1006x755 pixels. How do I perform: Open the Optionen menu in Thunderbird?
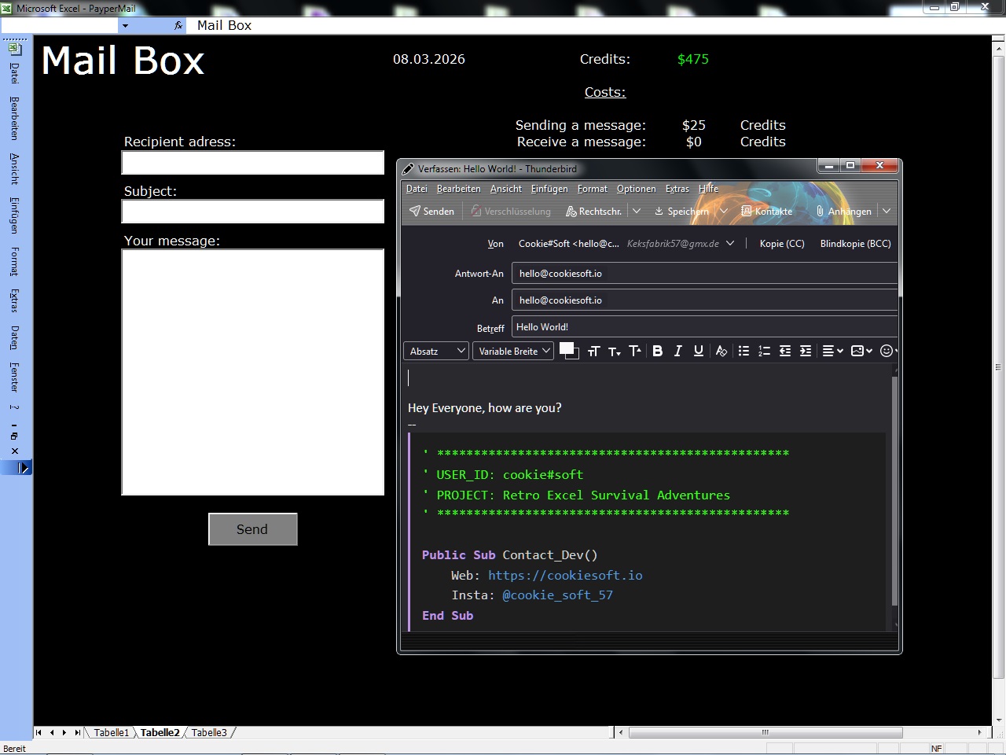(x=636, y=189)
